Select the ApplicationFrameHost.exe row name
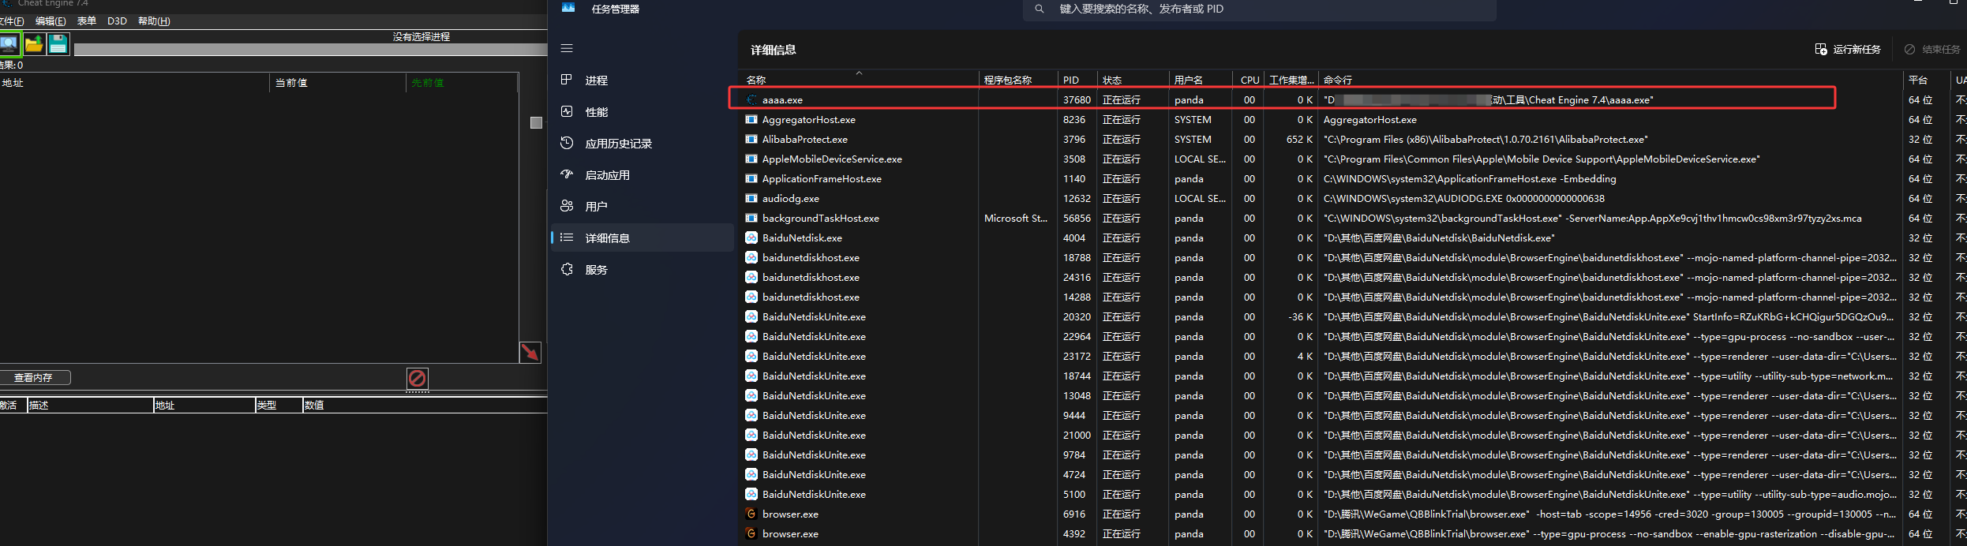 pos(822,179)
